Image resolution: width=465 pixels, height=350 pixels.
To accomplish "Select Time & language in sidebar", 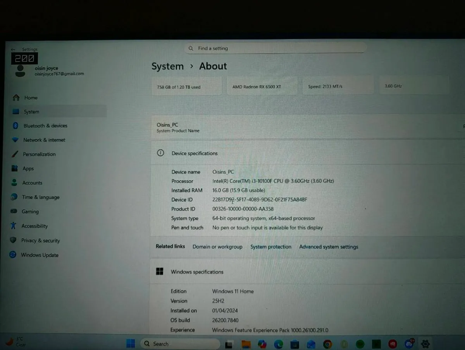I will point(40,197).
